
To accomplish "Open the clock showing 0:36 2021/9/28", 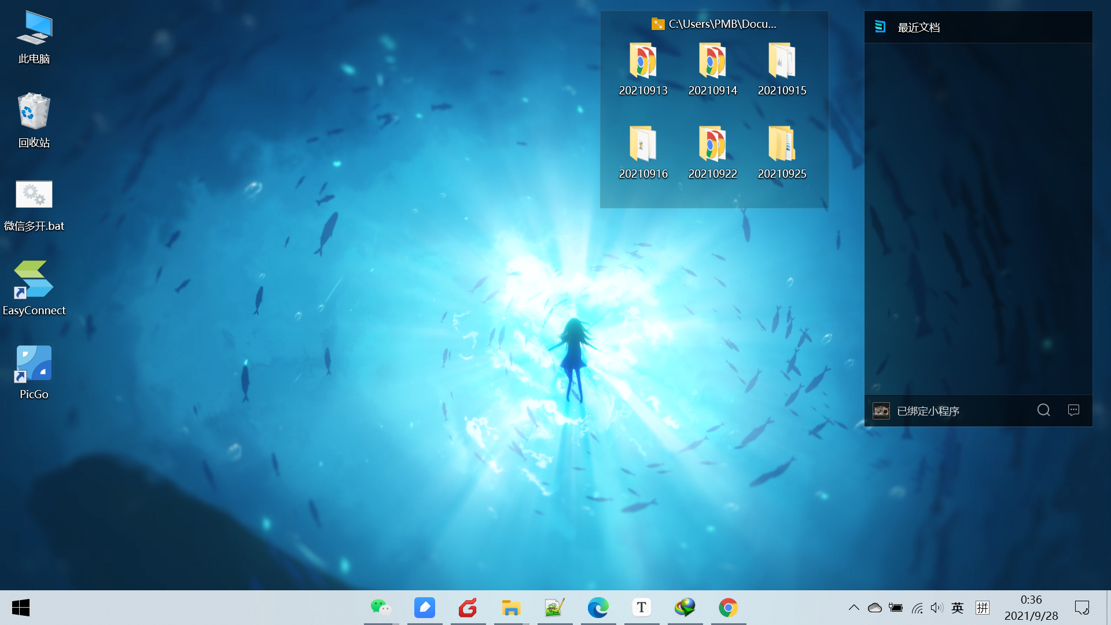I will (x=1031, y=608).
